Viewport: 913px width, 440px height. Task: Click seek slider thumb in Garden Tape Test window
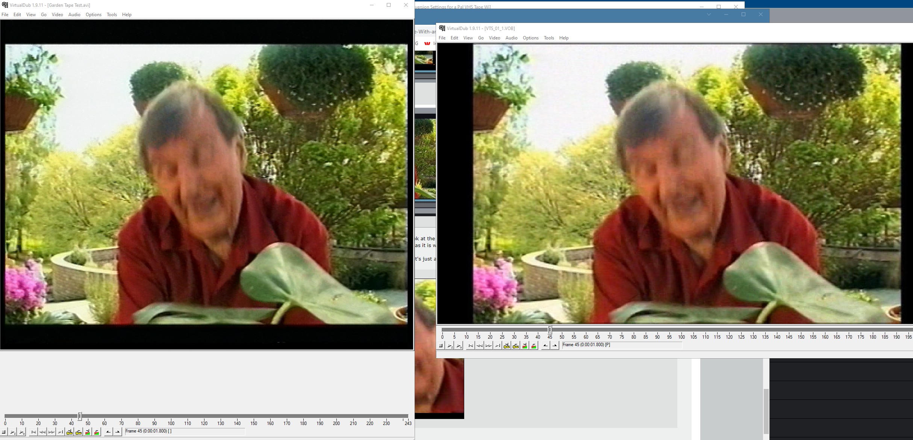click(80, 416)
